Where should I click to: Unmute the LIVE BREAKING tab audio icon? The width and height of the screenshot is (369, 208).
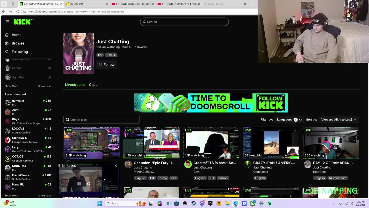163,4
